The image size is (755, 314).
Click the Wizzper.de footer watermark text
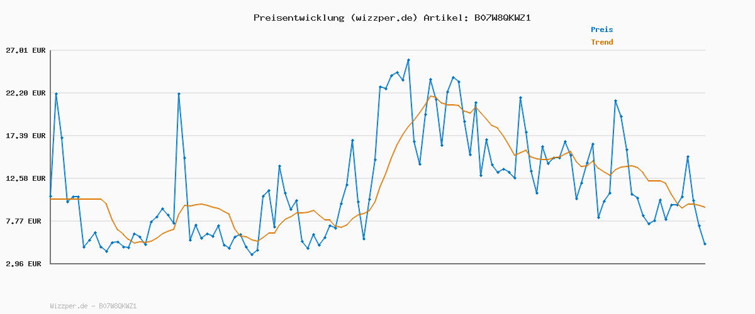coord(93,306)
